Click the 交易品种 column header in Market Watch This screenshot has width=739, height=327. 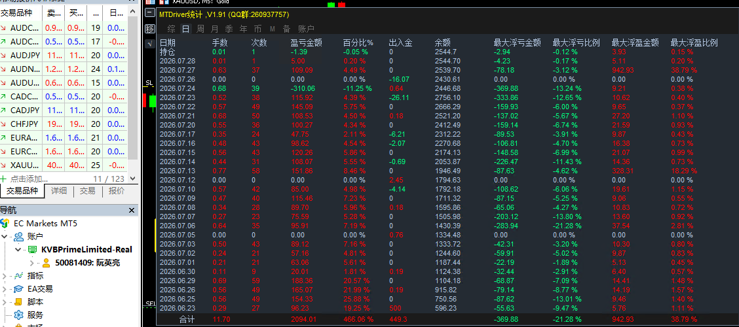pos(21,14)
